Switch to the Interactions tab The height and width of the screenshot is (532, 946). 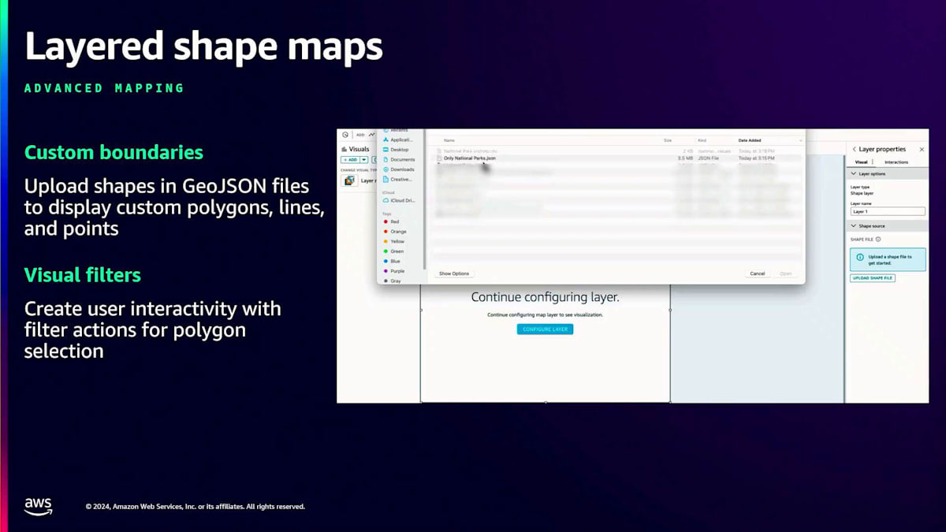pyautogui.click(x=896, y=162)
